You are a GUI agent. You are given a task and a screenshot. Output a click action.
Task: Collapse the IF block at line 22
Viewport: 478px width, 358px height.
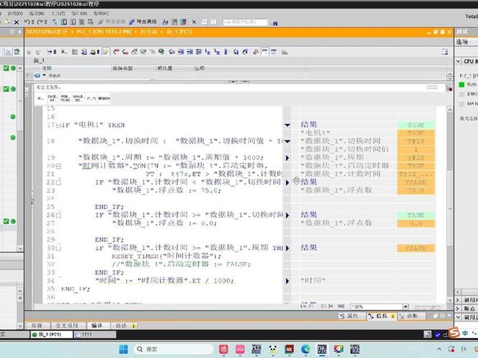coord(59,183)
